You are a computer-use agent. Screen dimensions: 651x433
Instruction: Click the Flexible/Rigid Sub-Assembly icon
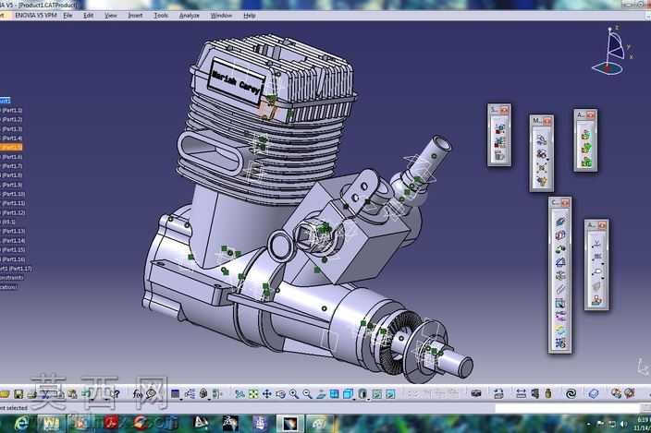pyautogui.click(x=560, y=316)
